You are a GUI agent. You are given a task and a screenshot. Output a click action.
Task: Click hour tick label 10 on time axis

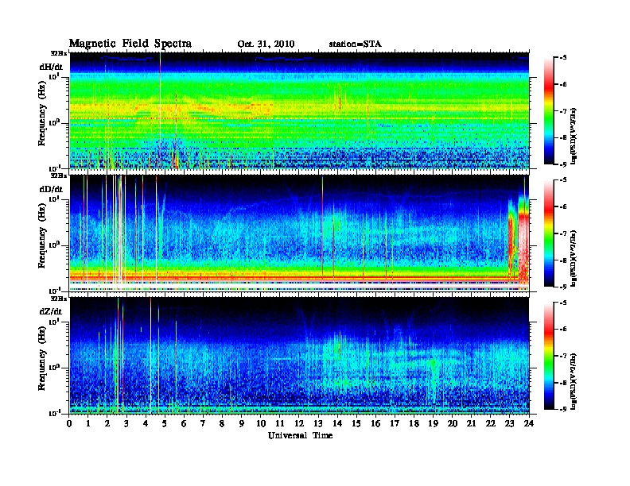(x=261, y=423)
